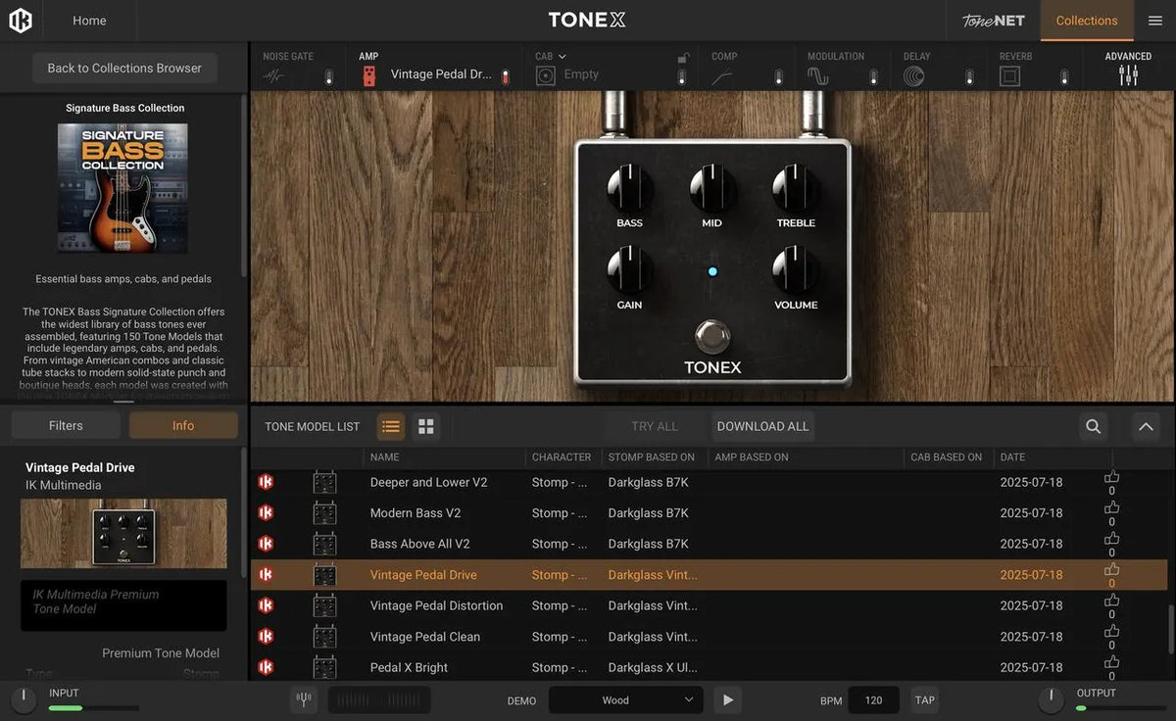Switch to the ToneNET tab

[993, 20]
